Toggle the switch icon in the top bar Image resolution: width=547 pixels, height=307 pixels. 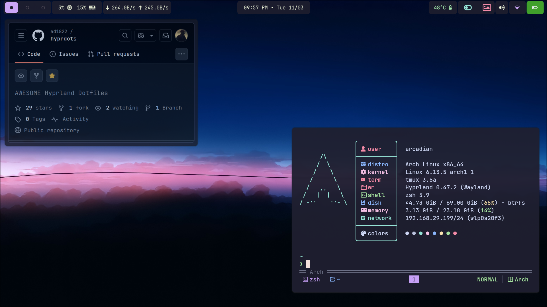tap(468, 8)
